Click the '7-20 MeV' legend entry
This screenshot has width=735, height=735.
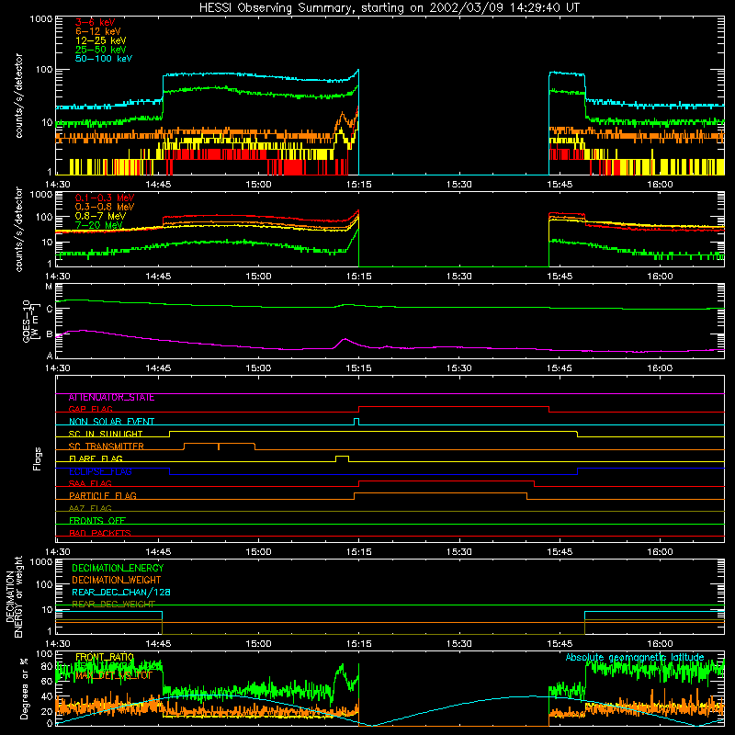coord(99,225)
